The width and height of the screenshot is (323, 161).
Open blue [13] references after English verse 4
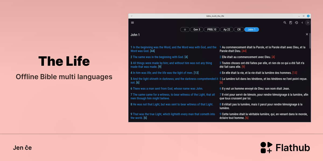[x=196, y=73]
